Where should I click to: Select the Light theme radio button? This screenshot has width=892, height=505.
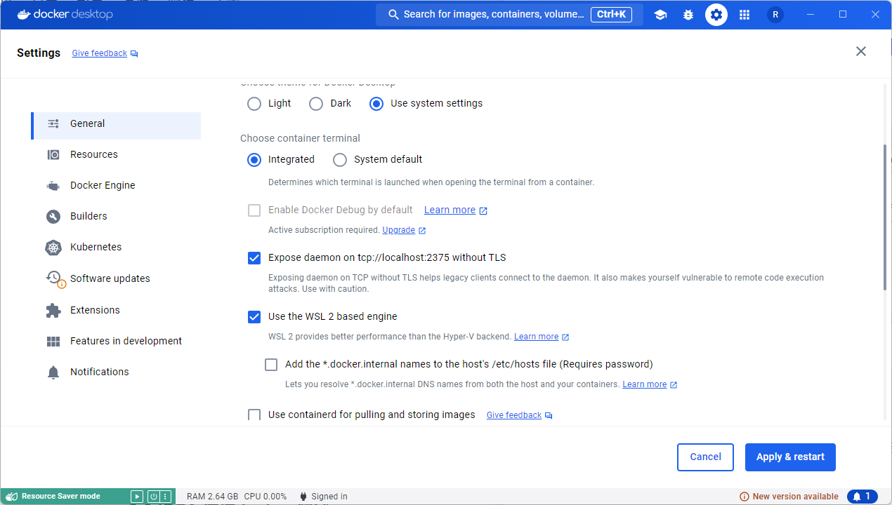click(254, 104)
